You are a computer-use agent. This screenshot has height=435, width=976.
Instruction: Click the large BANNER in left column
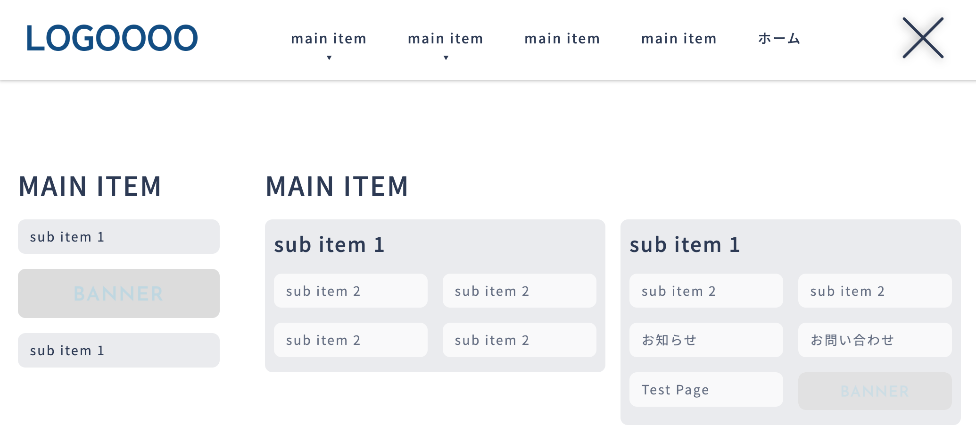pos(119,293)
